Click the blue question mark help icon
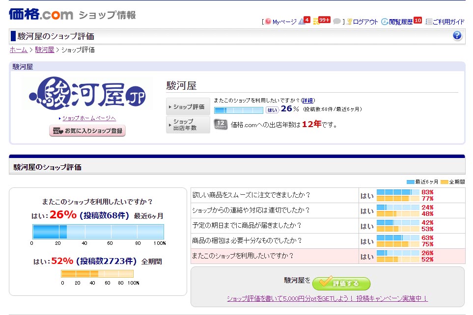This screenshot has height=315, width=473. tap(457, 35)
